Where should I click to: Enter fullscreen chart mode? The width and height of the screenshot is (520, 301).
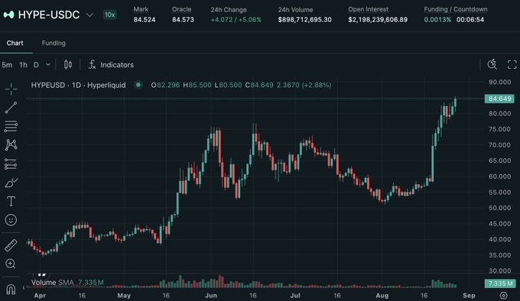pyautogui.click(x=512, y=65)
